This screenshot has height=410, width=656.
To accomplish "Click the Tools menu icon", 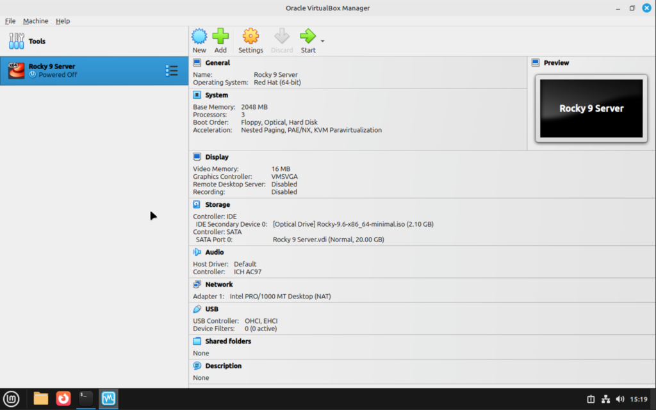I will [16, 41].
